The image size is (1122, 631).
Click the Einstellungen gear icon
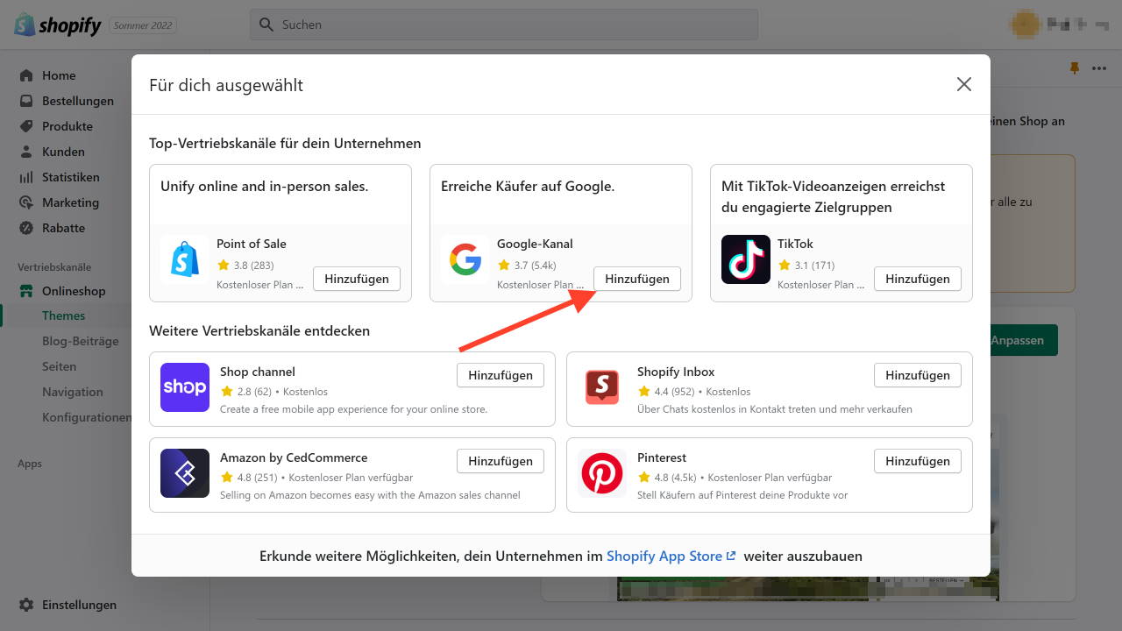[26, 605]
